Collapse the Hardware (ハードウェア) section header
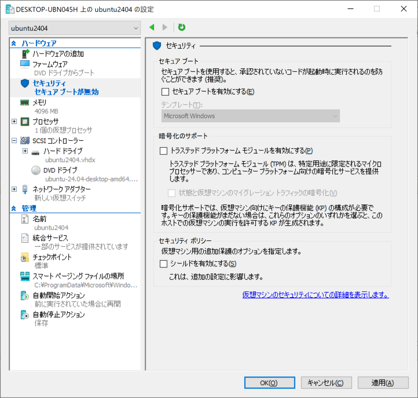 14,43
